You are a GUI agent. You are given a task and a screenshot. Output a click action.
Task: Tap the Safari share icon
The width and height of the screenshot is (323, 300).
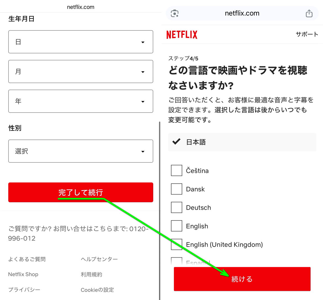click(309, 13)
